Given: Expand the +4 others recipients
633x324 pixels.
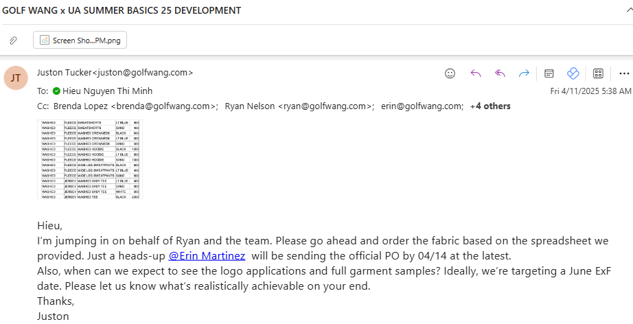Looking at the screenshot, I should pyautogui.click(x=490, y=106).
